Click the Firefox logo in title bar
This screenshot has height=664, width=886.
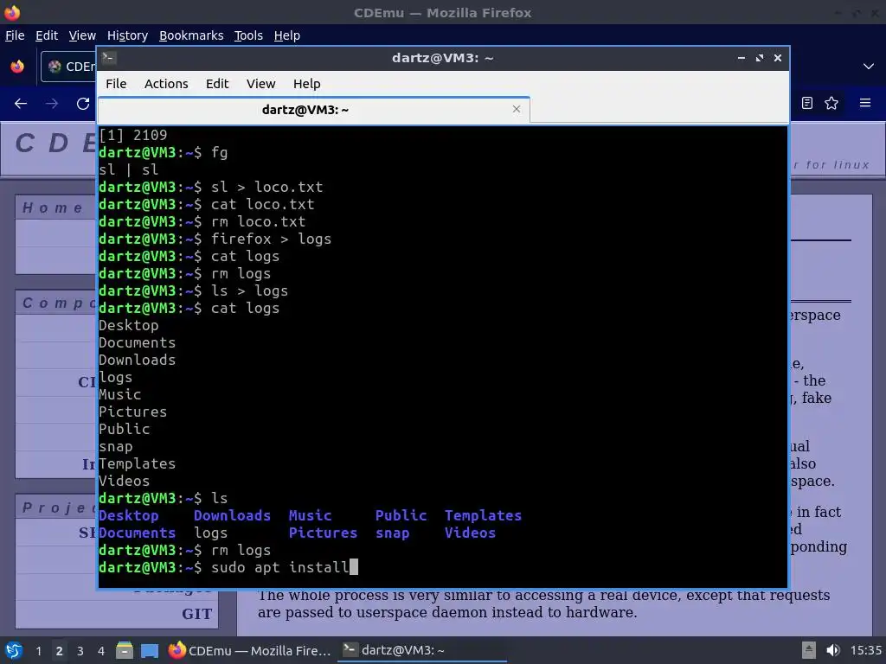point(12,12)
